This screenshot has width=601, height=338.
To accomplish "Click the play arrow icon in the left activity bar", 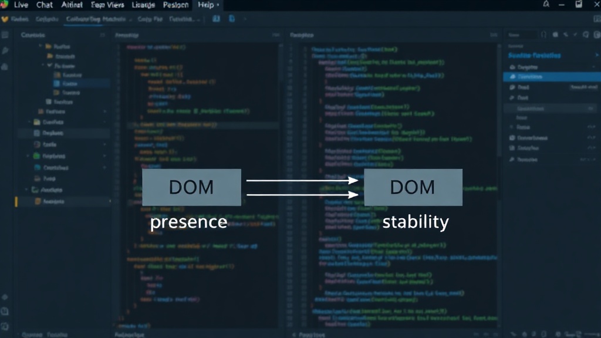I will [5, 50].
